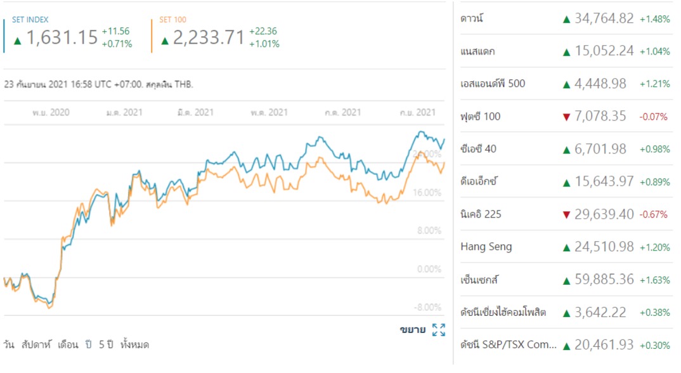Click the expand chart arrows icon
Screen dimensions: 681x373
tap(439, 330)
